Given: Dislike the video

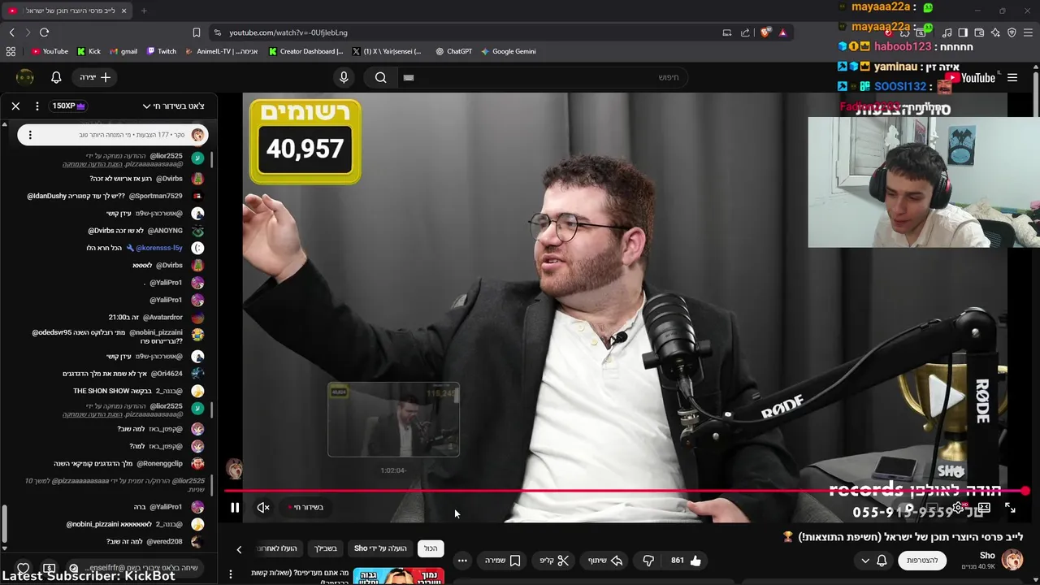Looking at the screenshot, I should point(648,561).
